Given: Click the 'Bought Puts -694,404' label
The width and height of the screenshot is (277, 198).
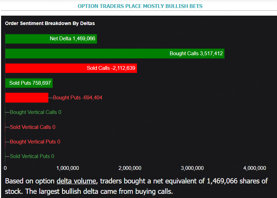Looking at the screenshot, I should [77, 98].
